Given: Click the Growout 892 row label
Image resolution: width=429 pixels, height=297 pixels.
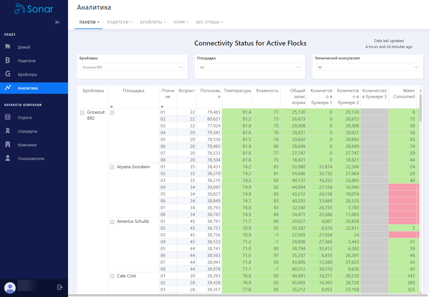Looking at the screenshot, I should (x=96, y=115).
